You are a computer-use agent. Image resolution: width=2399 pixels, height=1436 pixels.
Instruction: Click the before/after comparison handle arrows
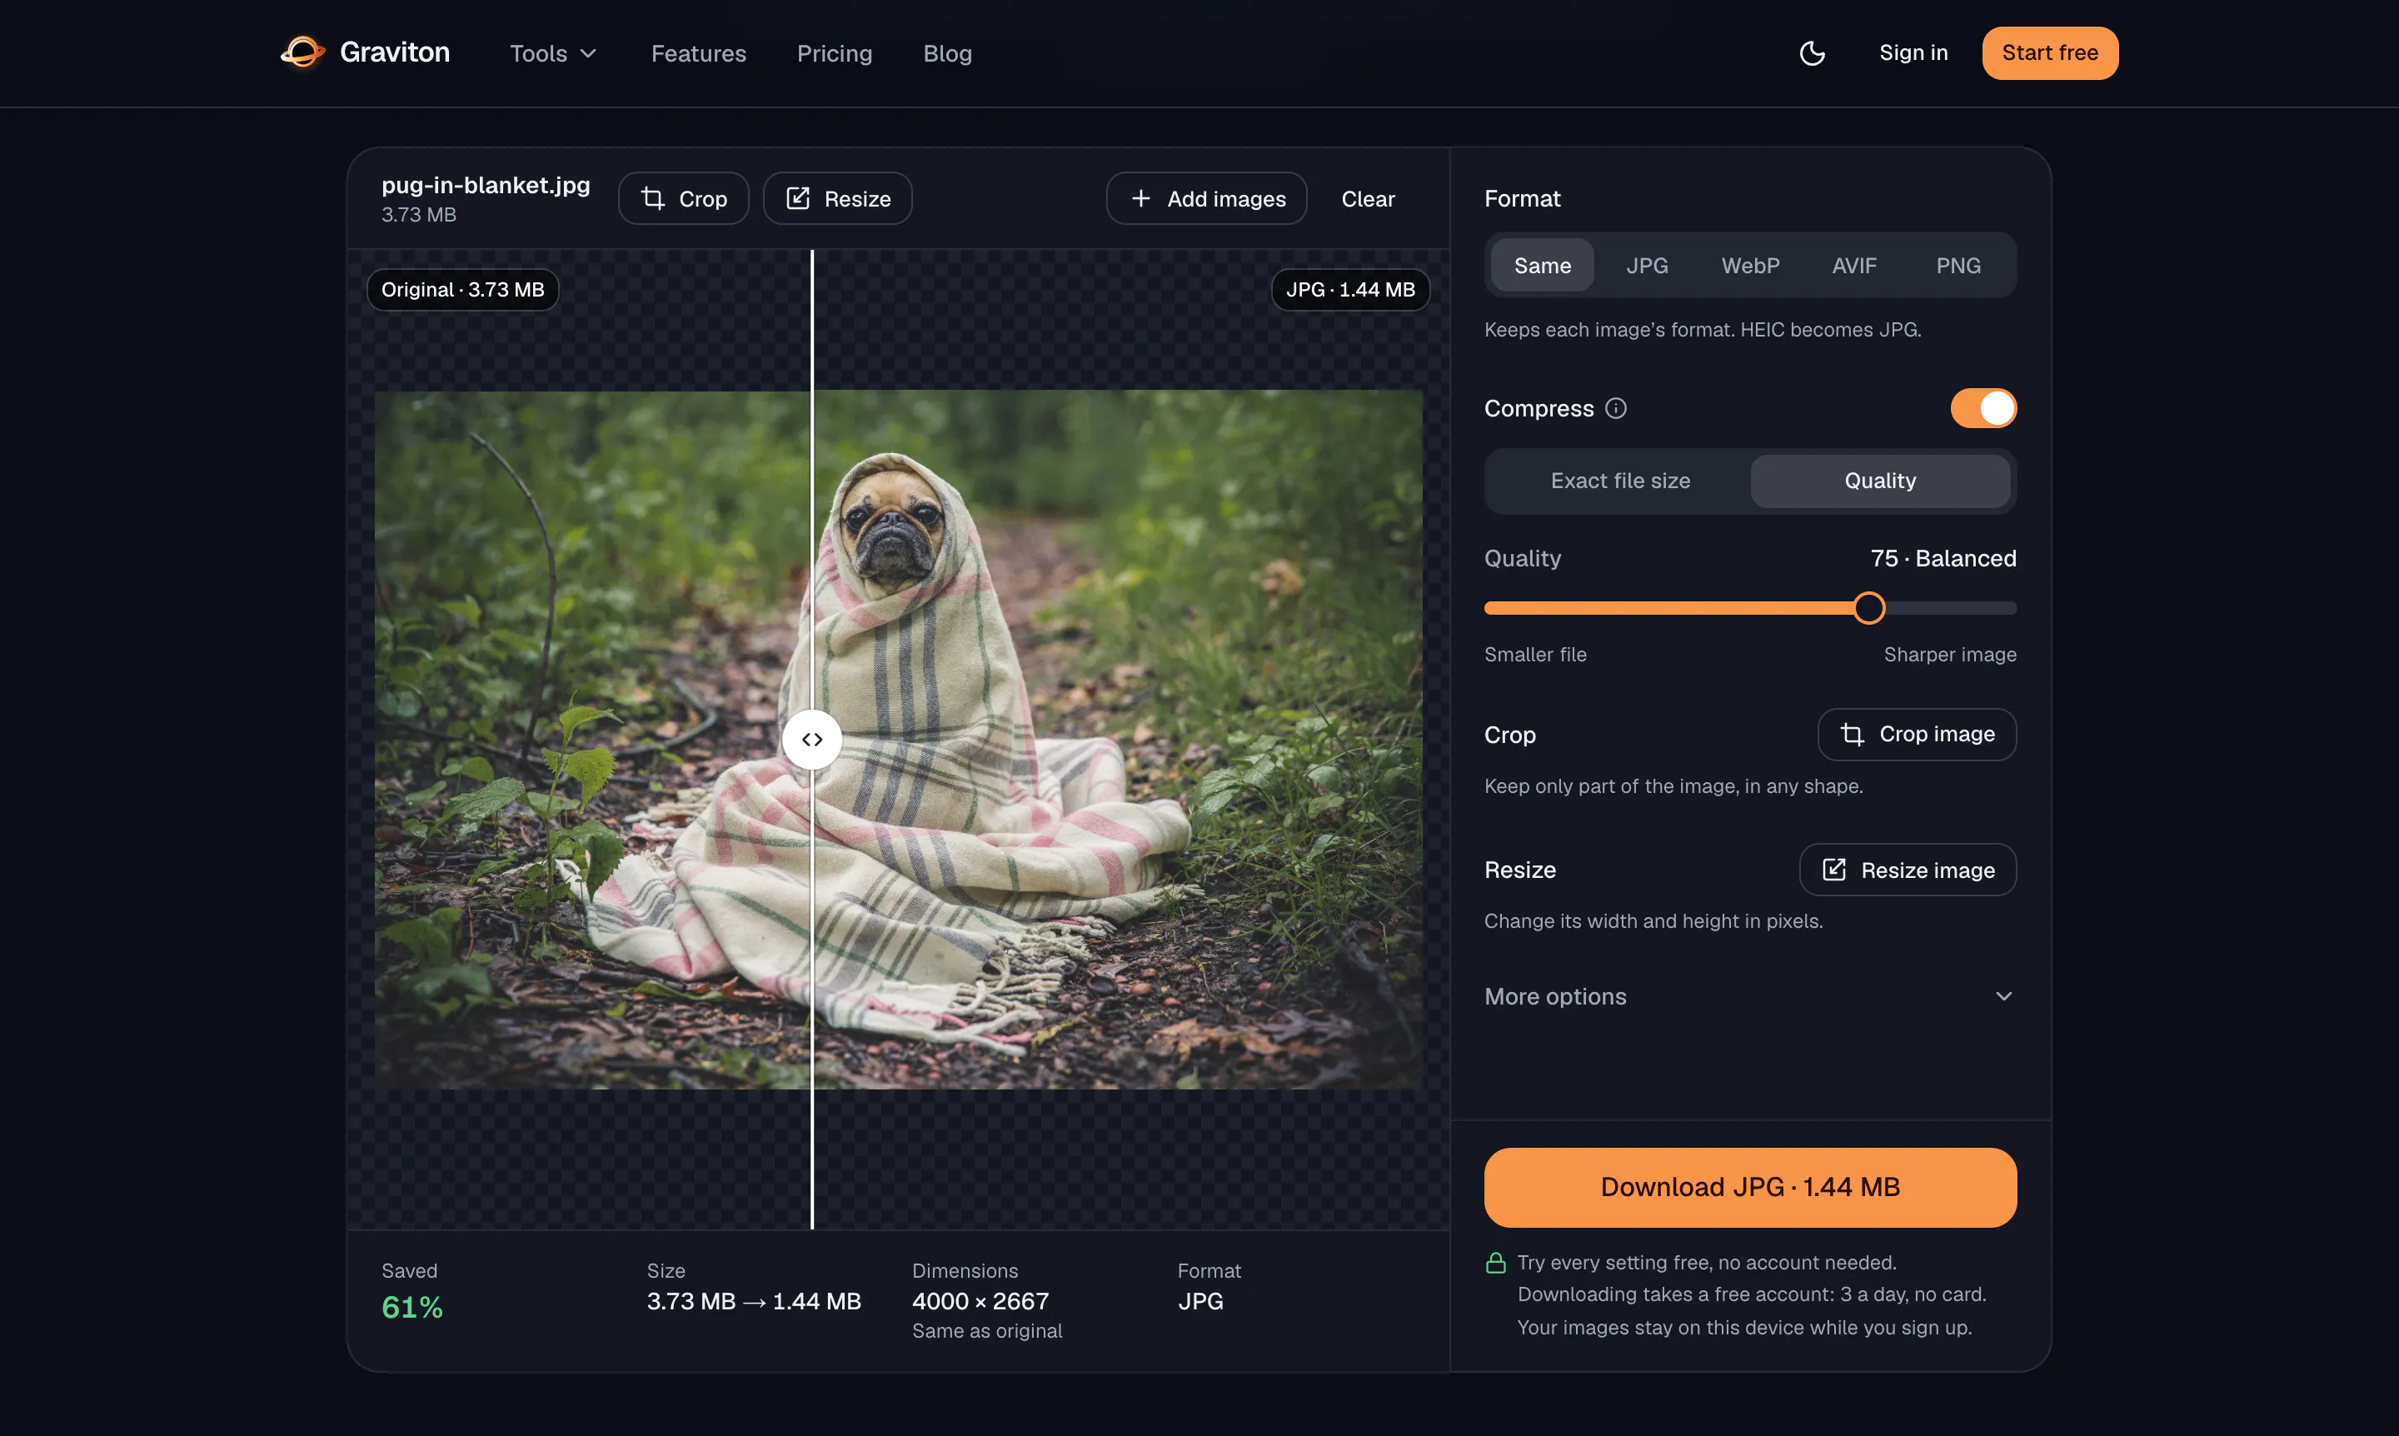point(812,740)
